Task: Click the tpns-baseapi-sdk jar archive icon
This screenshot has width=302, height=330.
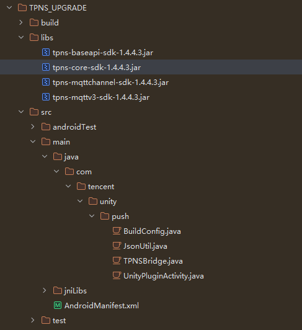Action: click(x=46, y=52)
